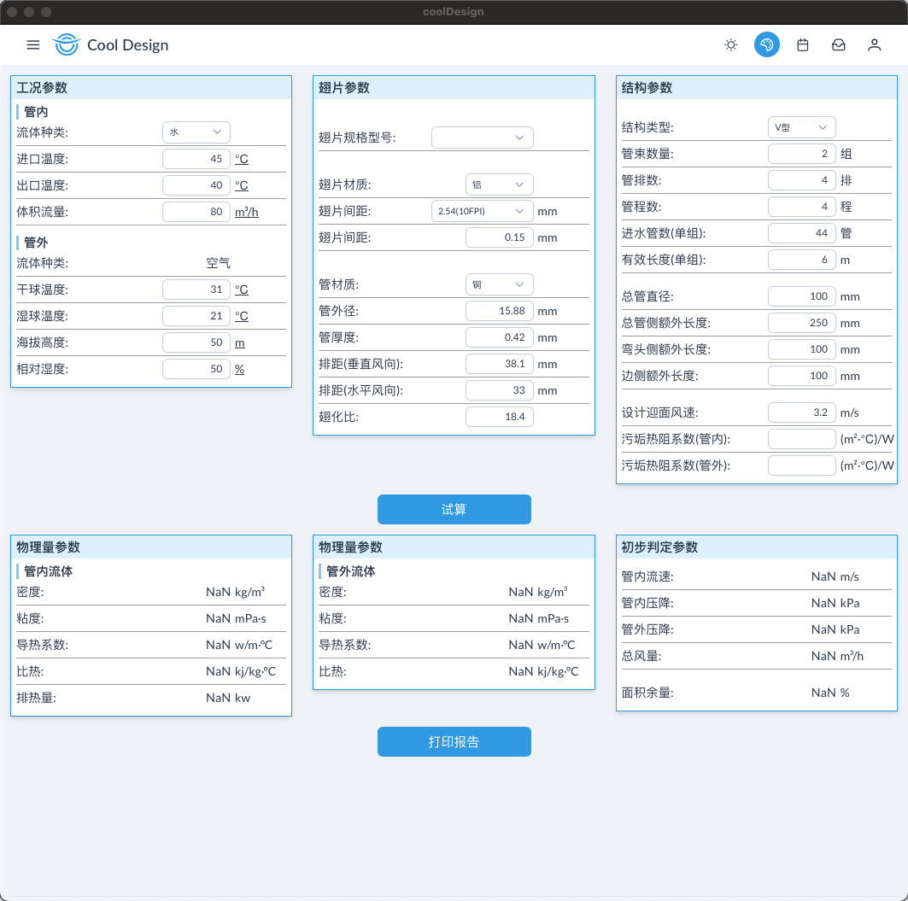The width and height of the screenshot is (908, 901).
Task: Toggle light mode sun icon
Action: click(x=731, y=45)
